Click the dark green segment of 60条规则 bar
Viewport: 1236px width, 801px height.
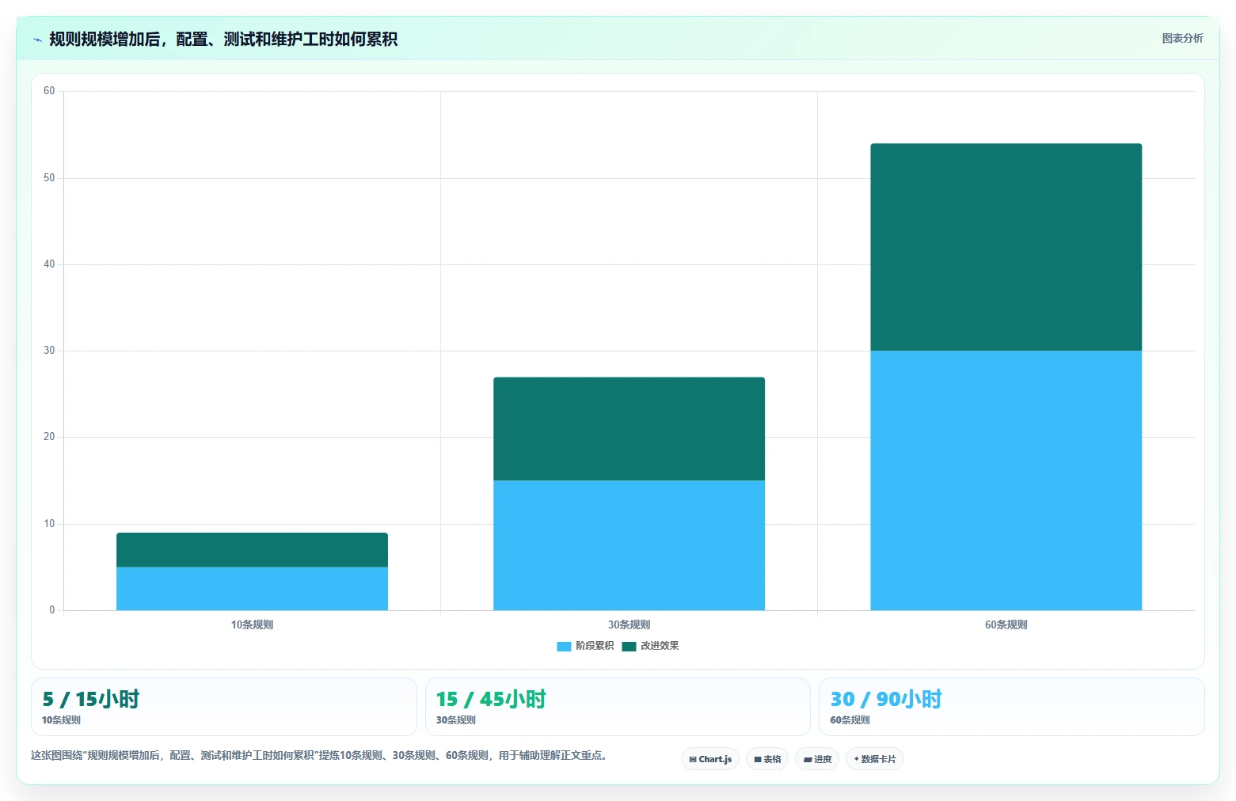tap(1006, 247)
